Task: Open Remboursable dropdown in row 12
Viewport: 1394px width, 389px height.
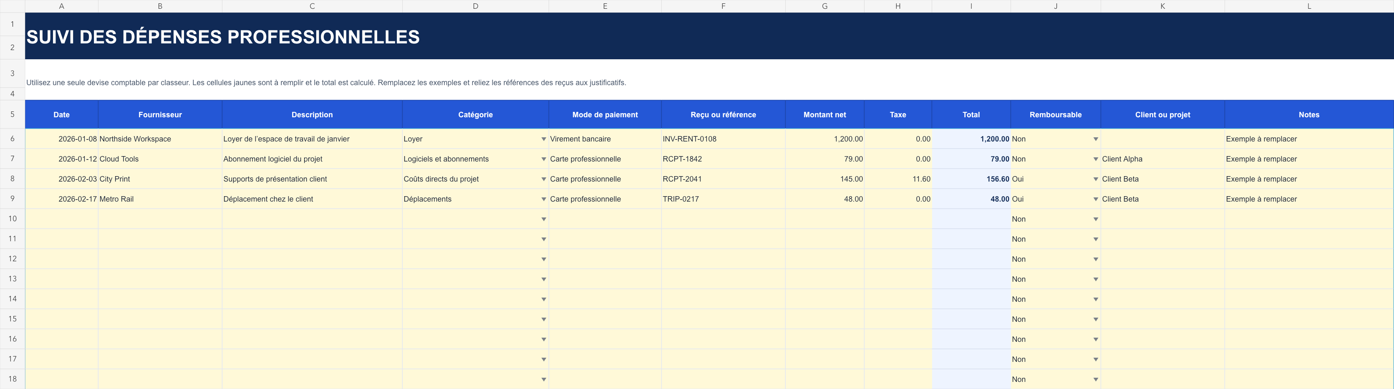Action: (x=1095, y=259)
